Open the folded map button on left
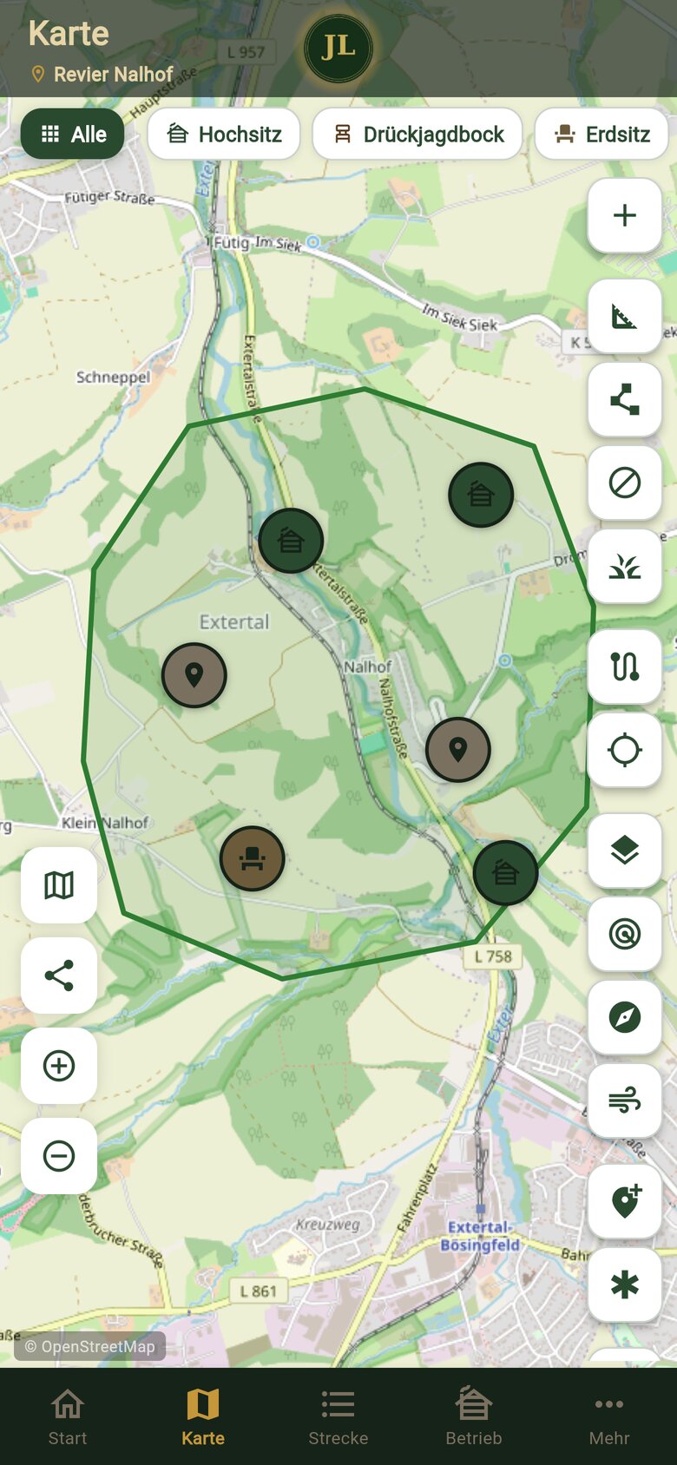Screen dimensions: 677x1465 coord(59,885)
